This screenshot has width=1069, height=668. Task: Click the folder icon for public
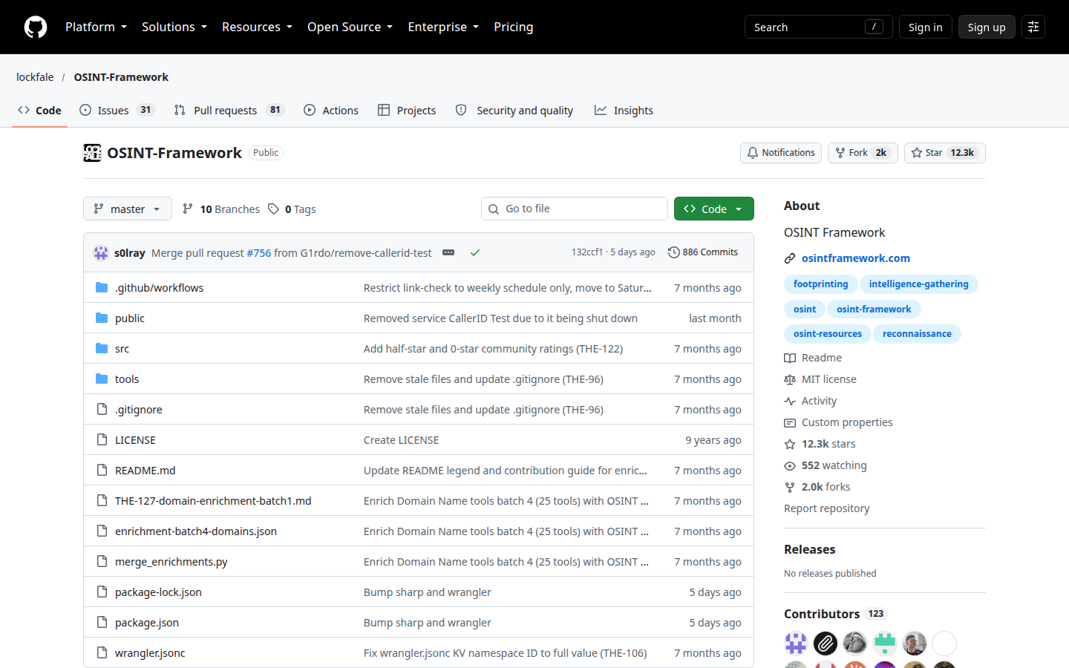point(102,318)
